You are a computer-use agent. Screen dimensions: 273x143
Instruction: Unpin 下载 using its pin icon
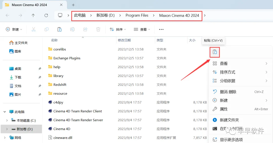pos(40,77)
